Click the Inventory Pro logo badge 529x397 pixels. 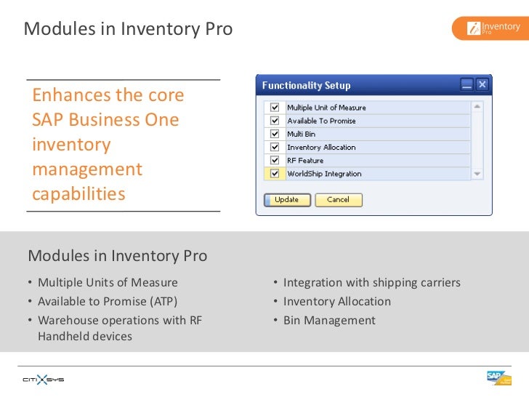click(x=490, y=28)
